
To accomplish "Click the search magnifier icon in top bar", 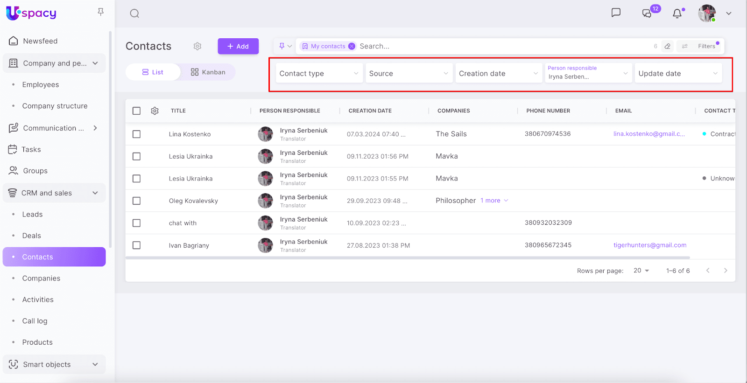I will [x=134, y=14].
